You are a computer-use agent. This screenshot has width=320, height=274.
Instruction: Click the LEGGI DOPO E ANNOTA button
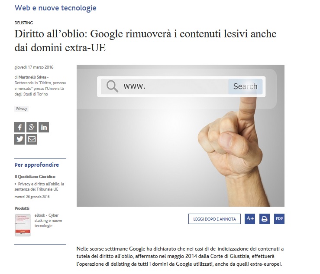pos(214,219)
